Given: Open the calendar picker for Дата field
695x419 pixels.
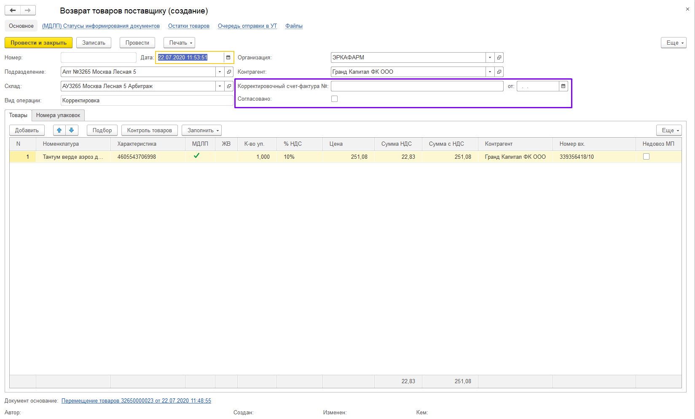Looking at the screenshot, I should click(228, 58).
